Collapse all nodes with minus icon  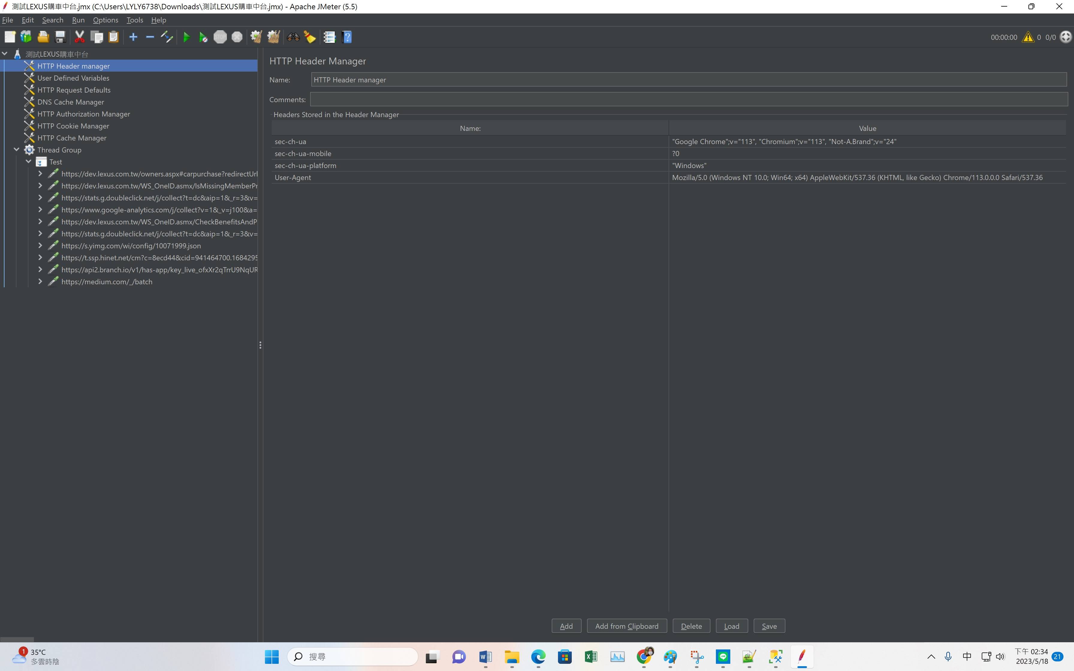[150, 37]
